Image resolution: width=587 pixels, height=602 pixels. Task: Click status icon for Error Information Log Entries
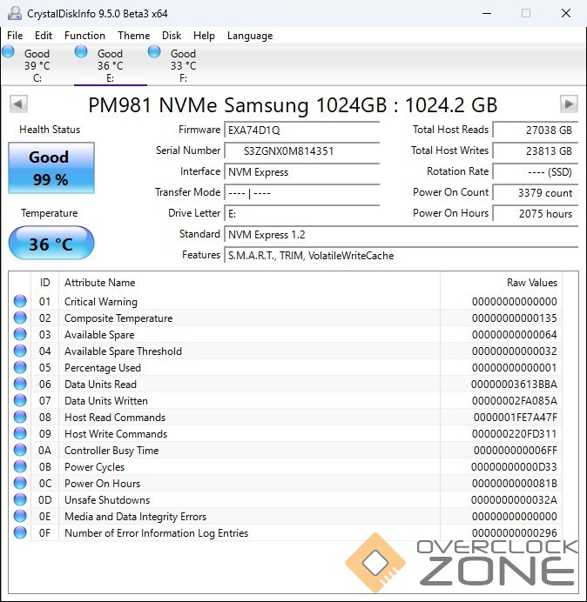(x=20, y=532)
